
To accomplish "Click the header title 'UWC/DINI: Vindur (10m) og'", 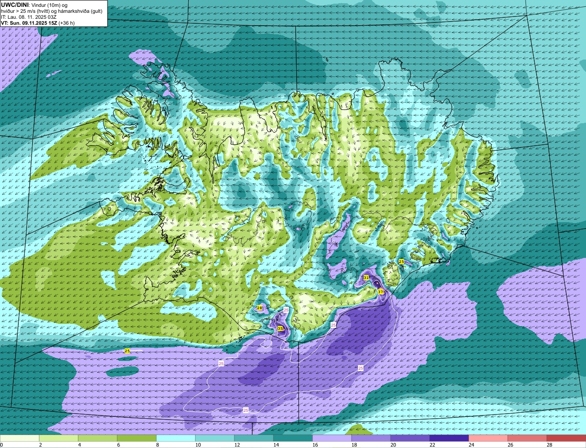I will point(34,5).
